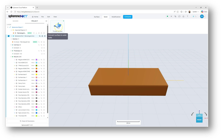Open the File menu

coord(43,17)
